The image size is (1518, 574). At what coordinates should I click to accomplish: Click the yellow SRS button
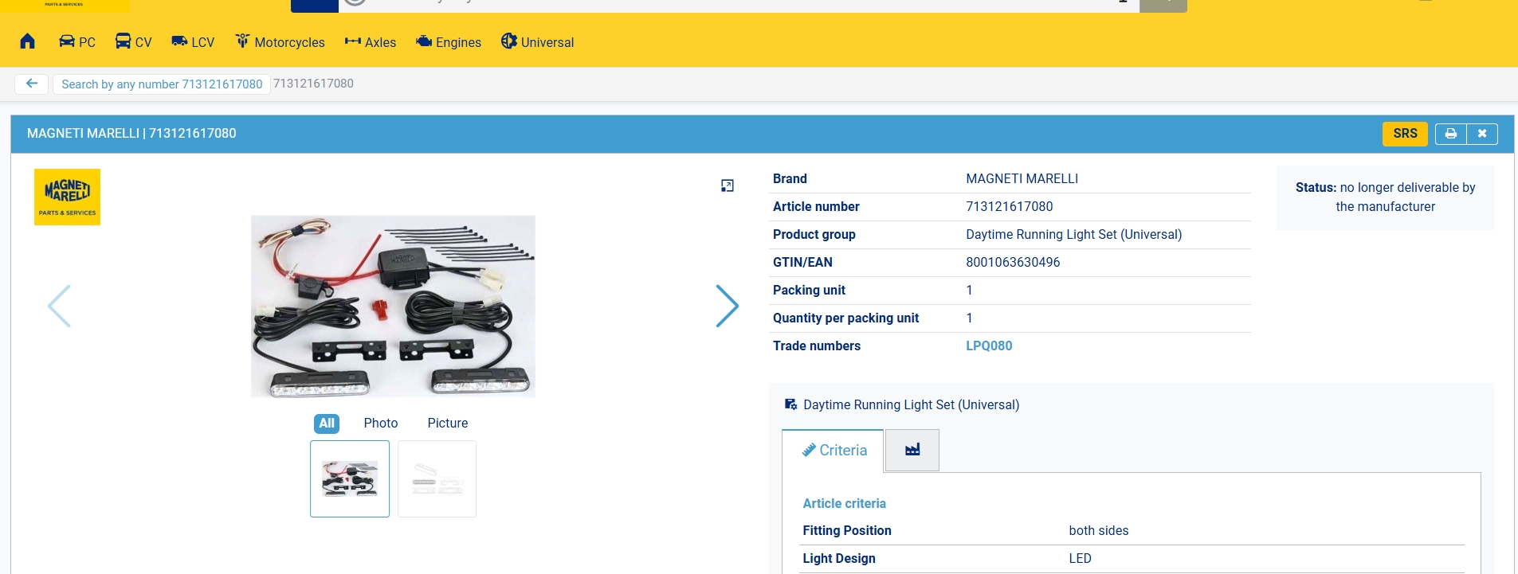(1404, 134)
